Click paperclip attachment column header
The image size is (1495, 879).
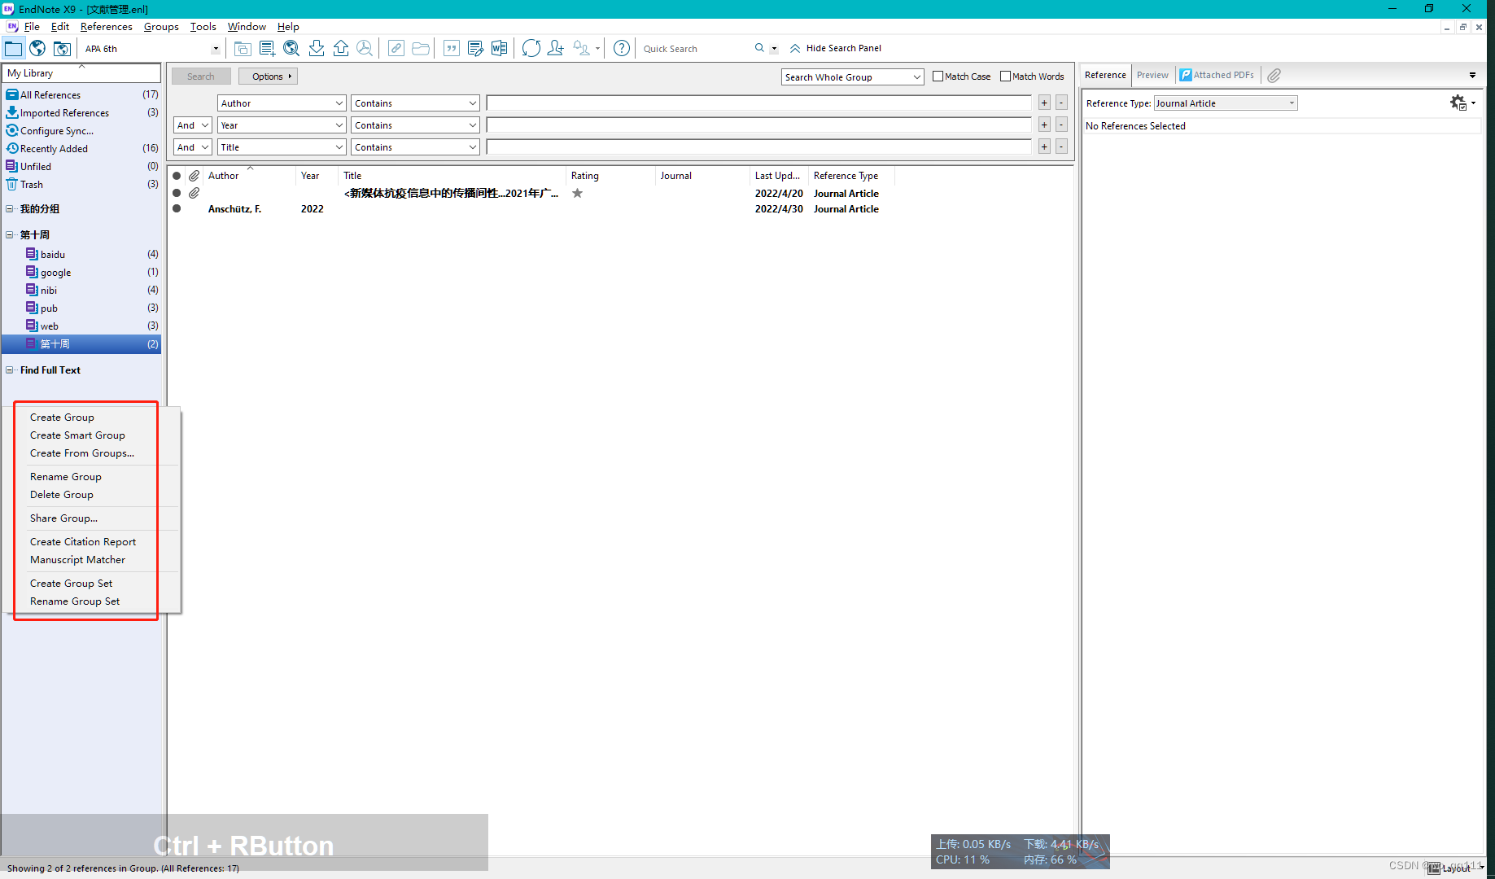[x=194, y=176]
